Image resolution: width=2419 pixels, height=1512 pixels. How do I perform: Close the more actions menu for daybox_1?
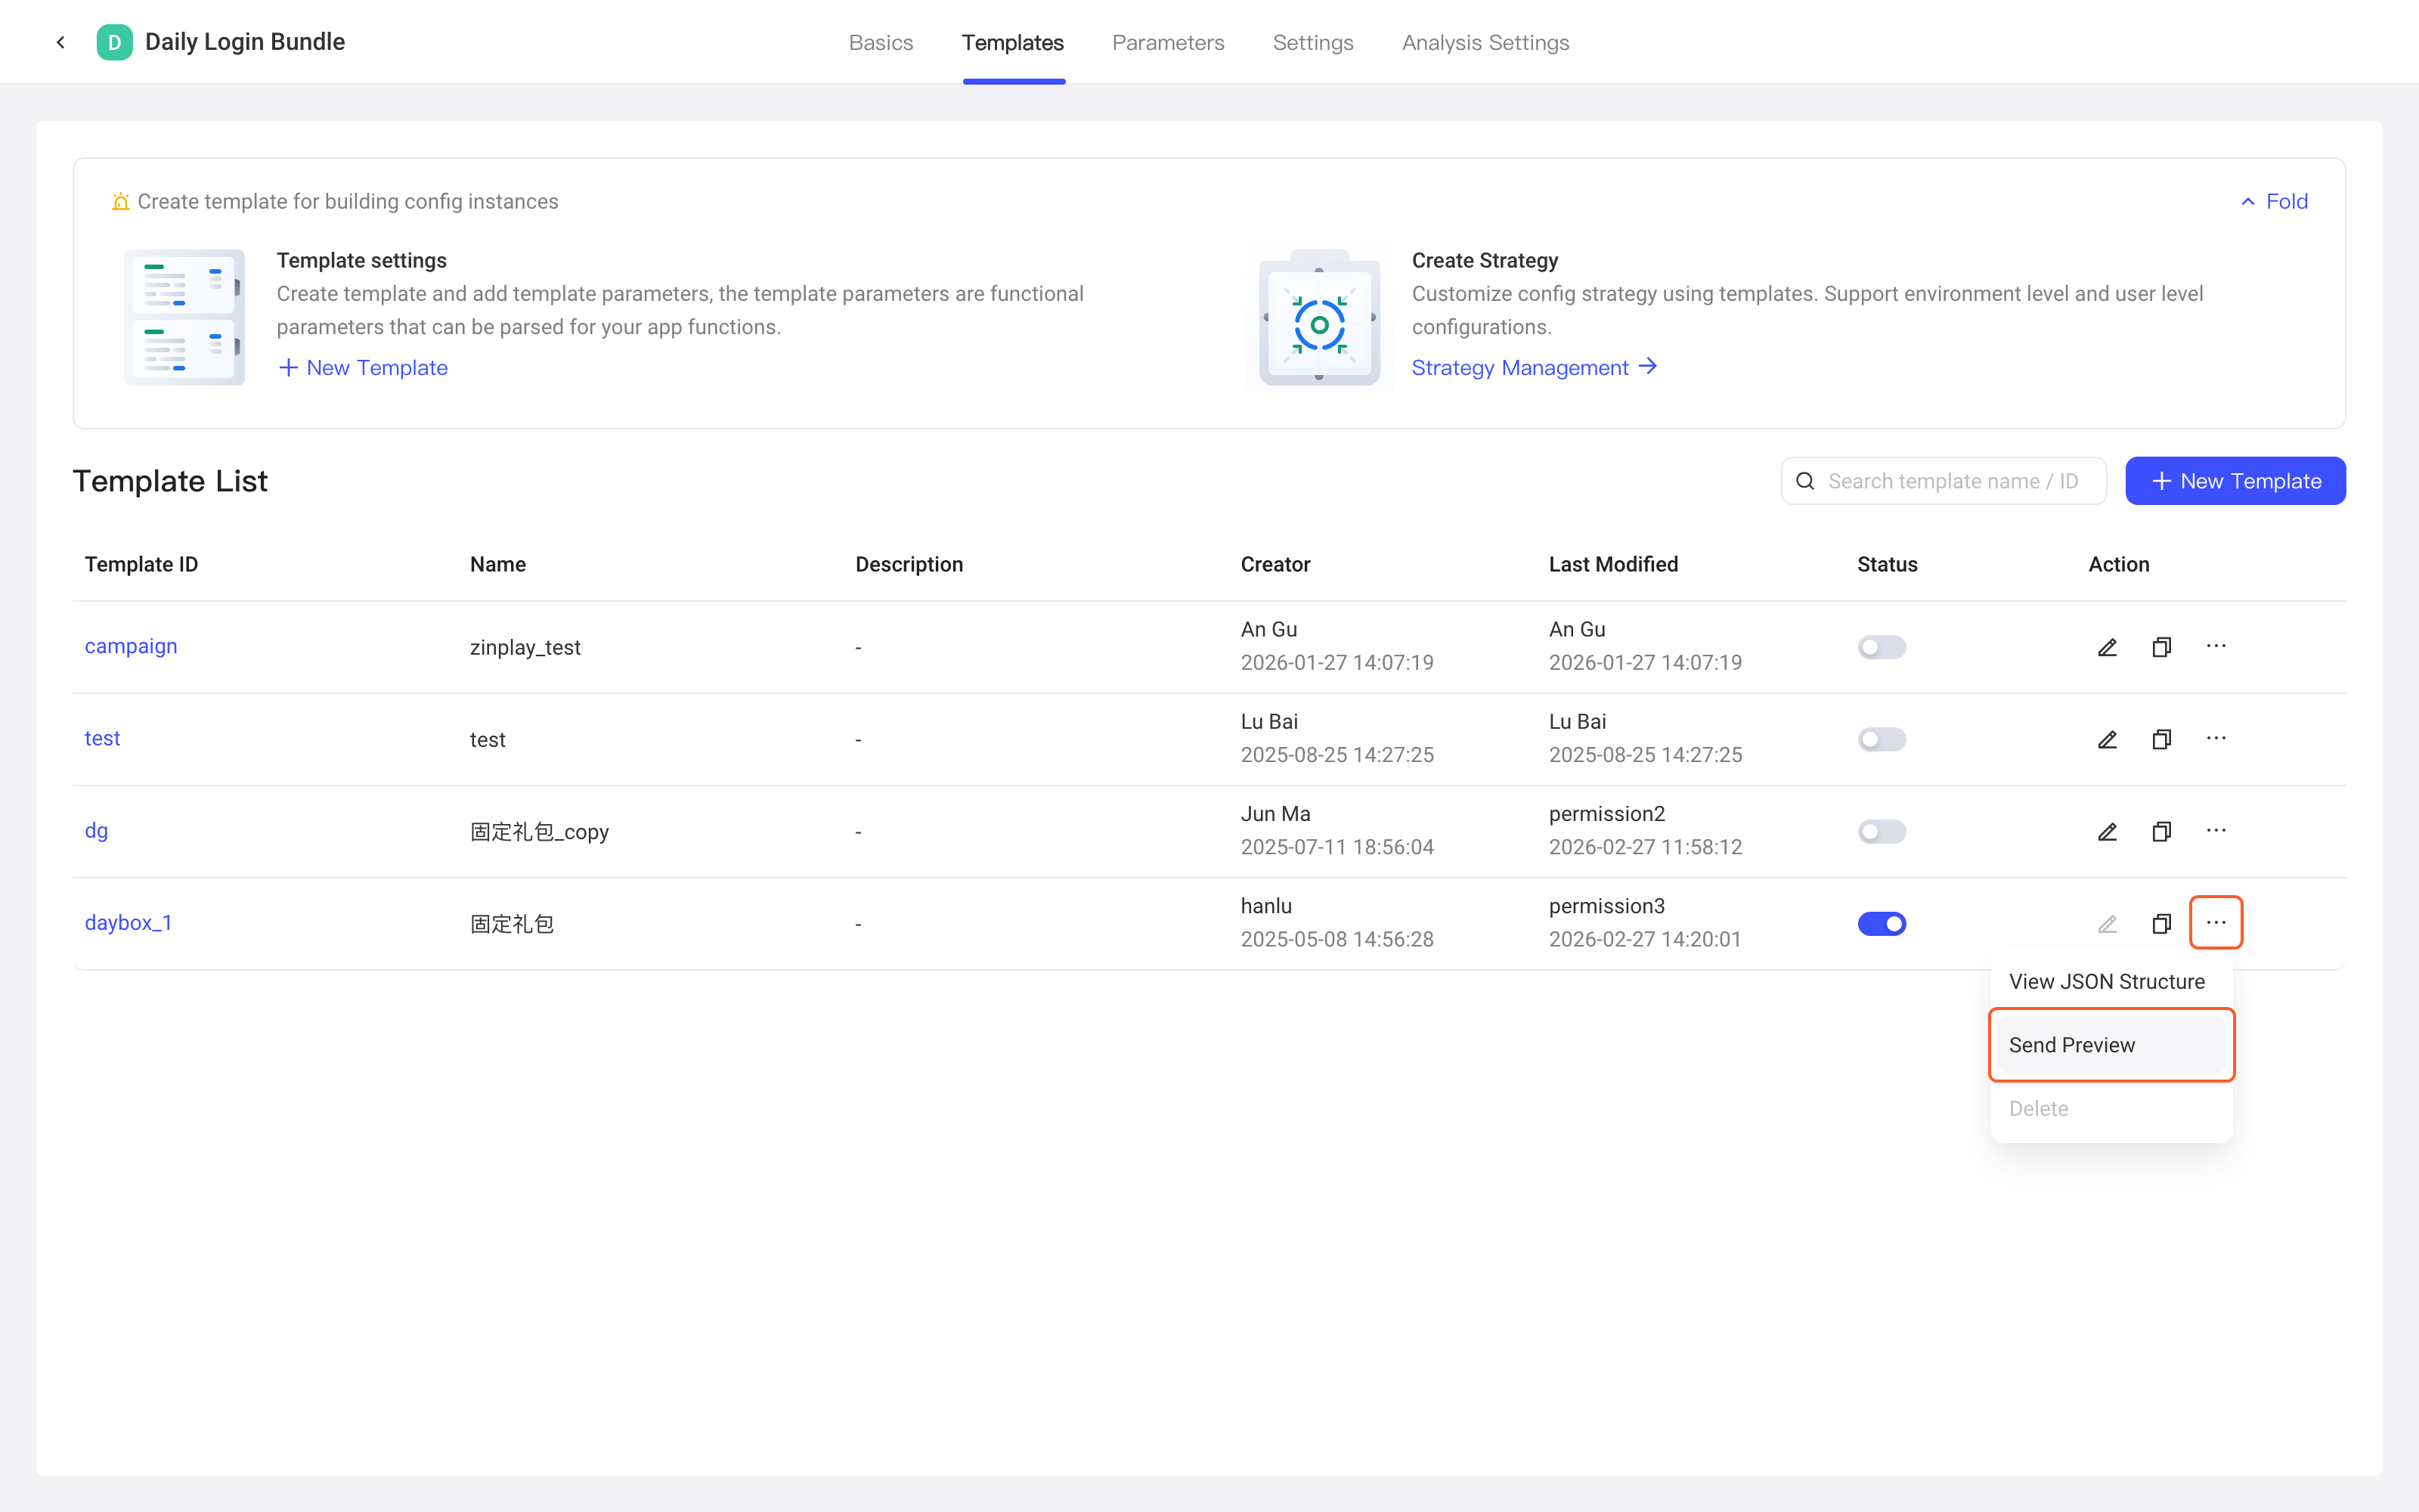pos(2216,922)
